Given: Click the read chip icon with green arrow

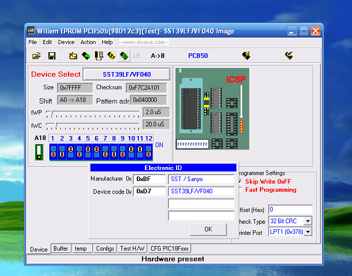Looking at the screenshot, I should click(86, 56).
